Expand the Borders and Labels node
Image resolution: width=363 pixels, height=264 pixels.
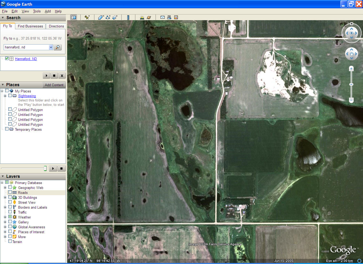[x=5, y=207]
